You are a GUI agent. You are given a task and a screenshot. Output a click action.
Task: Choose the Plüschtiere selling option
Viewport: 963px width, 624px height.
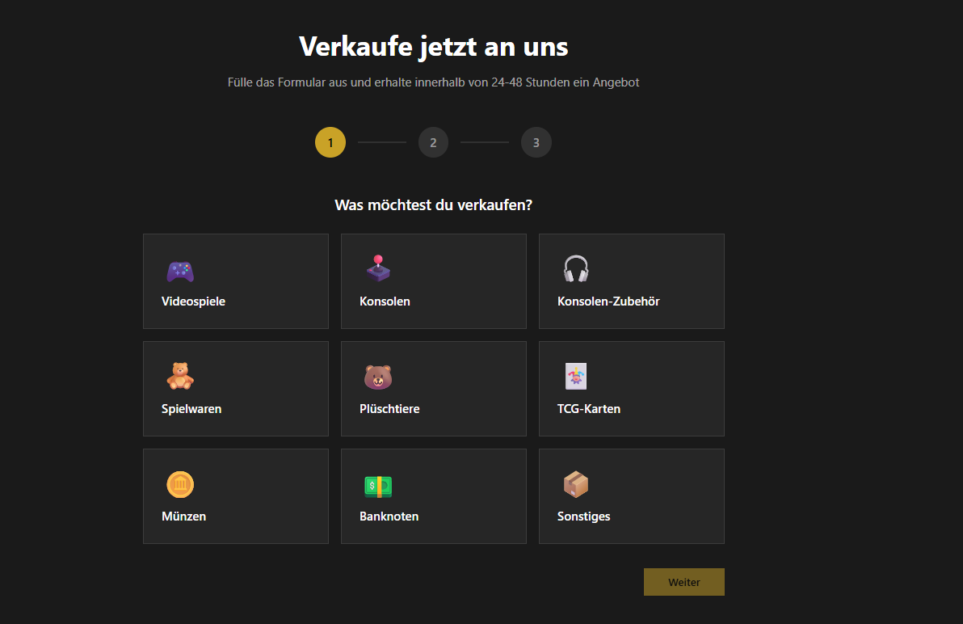coord(433,389)
